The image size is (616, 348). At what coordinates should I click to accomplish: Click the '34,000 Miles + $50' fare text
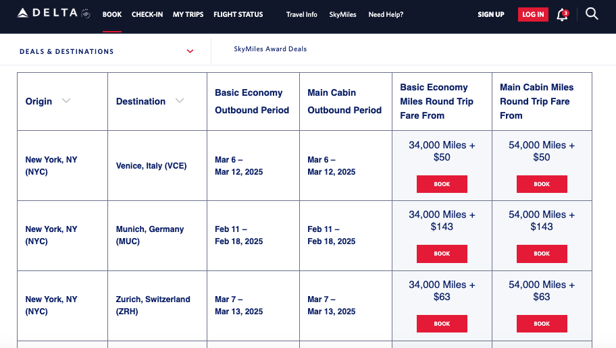pos(442,151)
